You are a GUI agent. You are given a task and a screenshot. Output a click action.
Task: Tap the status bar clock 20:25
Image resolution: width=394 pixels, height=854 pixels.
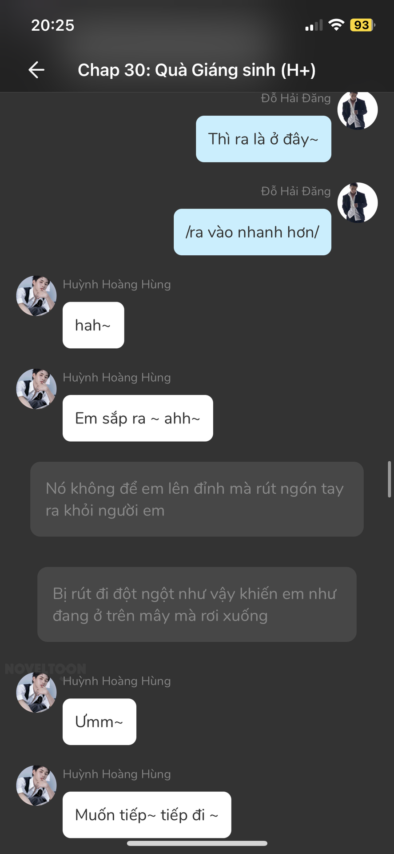[x=52, y=25]
